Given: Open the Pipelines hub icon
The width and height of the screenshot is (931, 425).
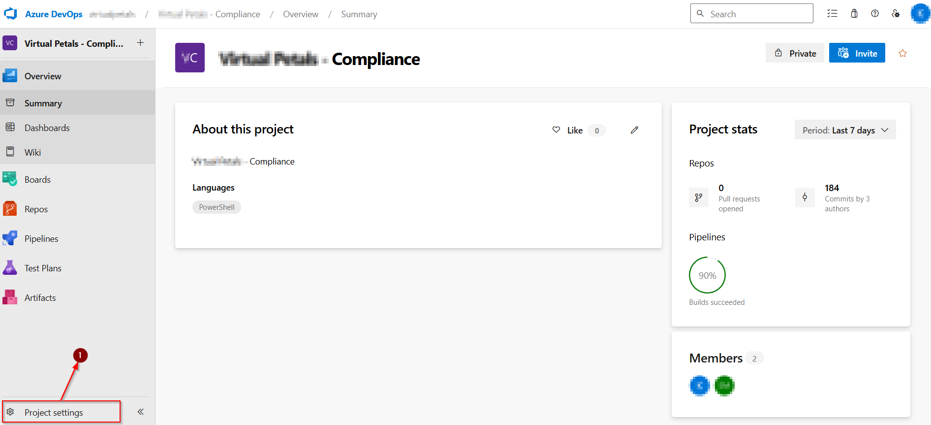Looking at the screenshot, I should (x=10, y=238).
